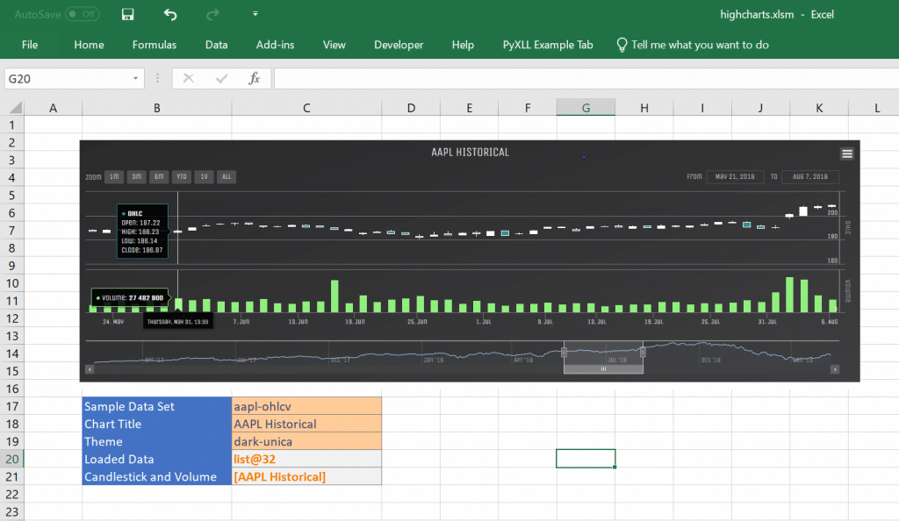Open the File menu
Viewport: 899px width, 521px height.
[30, 45]
